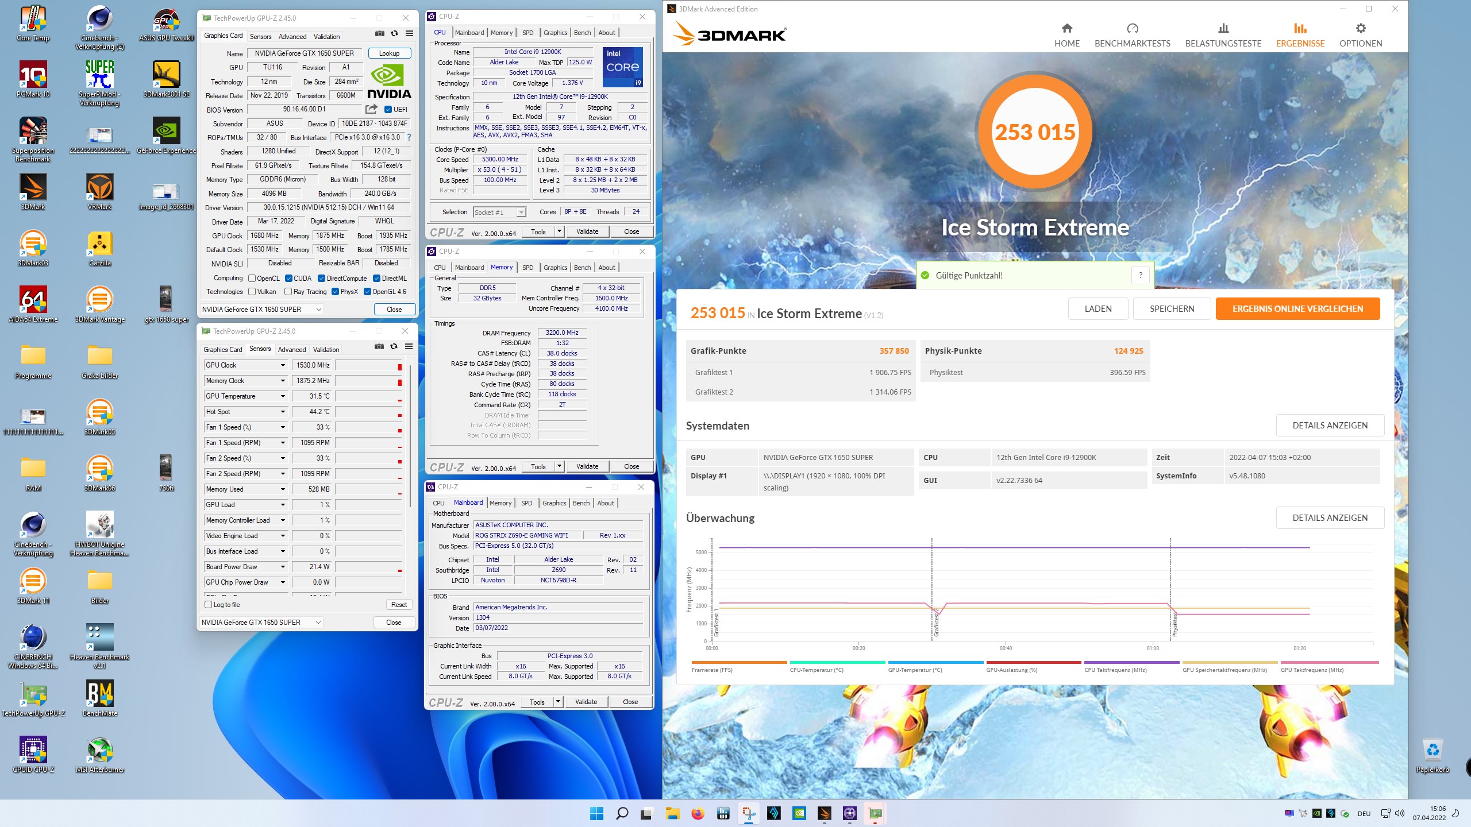Switch to Sensors tab in top GPU-Z window
1471x827 pixels.
pyautogui.click(x=260, y=37)
